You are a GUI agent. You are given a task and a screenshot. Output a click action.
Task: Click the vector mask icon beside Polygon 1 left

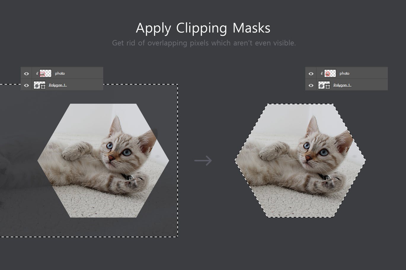tap(43, 86)
